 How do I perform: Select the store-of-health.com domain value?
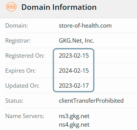pos(85,25)
